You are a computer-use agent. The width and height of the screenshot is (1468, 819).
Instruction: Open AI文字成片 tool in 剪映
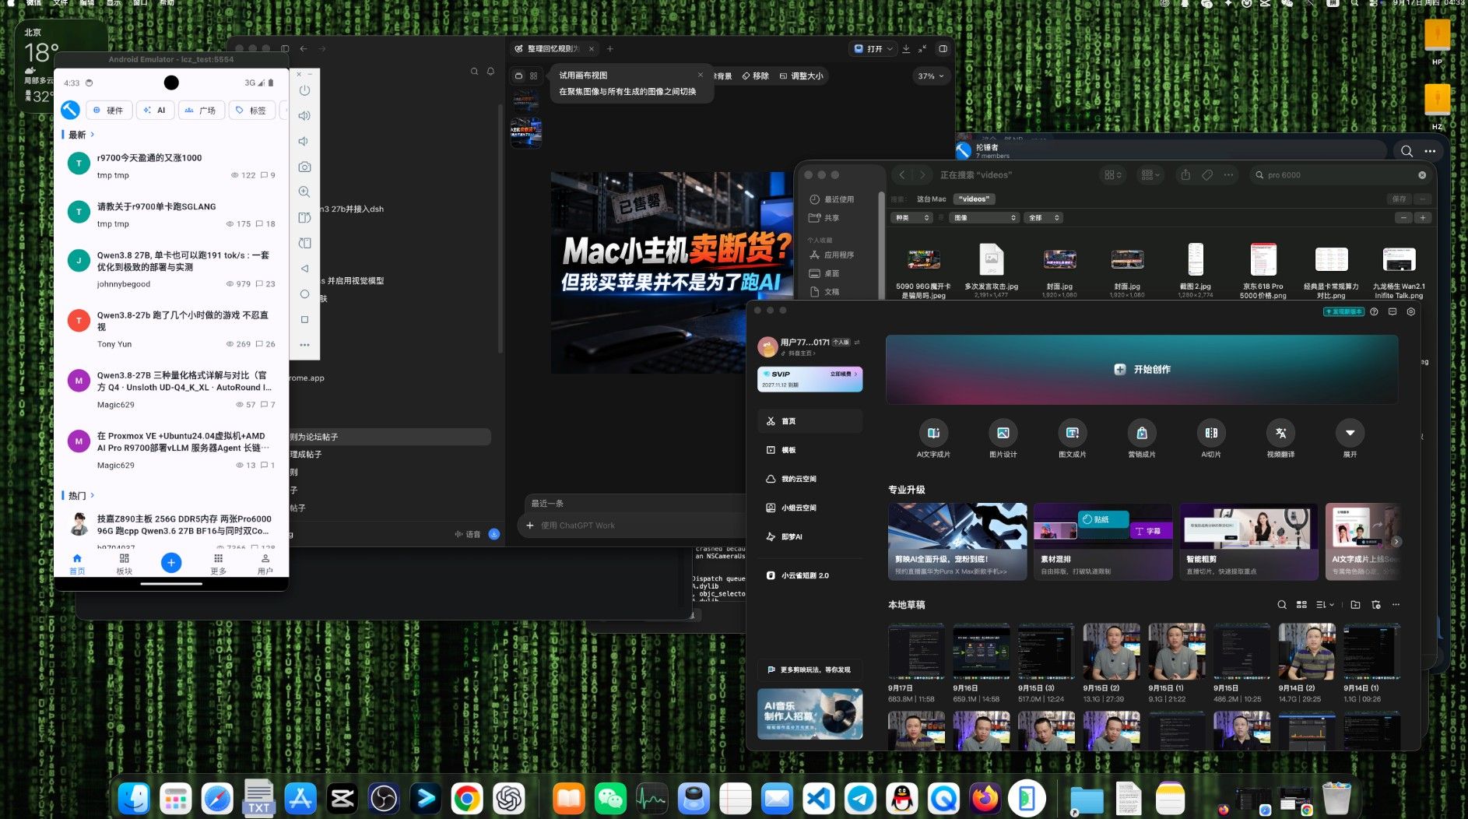click(933, 439)
